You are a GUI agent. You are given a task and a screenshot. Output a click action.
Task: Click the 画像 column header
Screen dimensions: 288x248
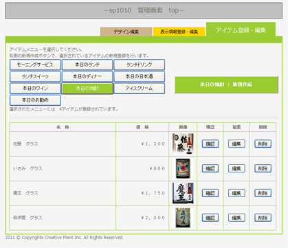[183, 127]
